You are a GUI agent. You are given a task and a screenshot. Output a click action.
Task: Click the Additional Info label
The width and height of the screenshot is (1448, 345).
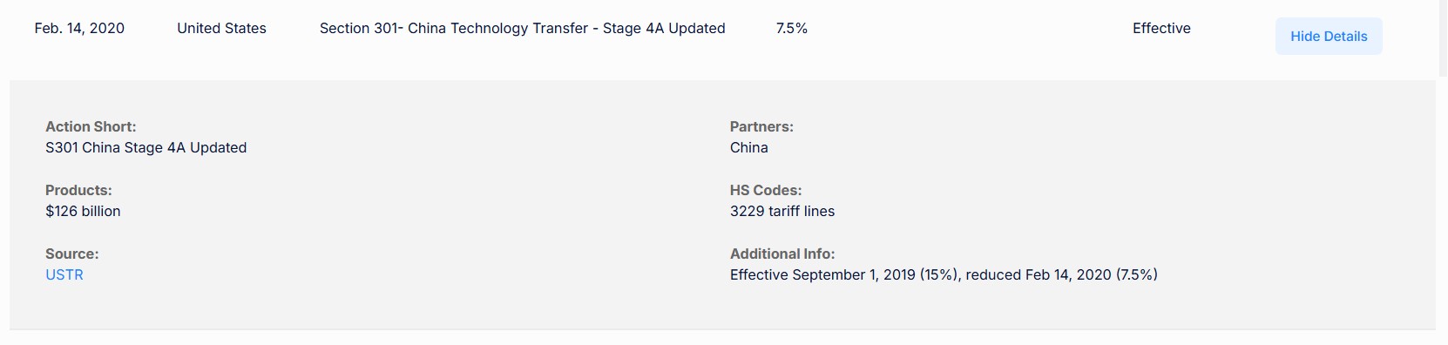(782, 254)
